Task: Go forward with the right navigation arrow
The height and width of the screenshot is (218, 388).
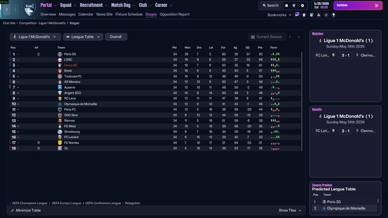Action: coord(15,9)
